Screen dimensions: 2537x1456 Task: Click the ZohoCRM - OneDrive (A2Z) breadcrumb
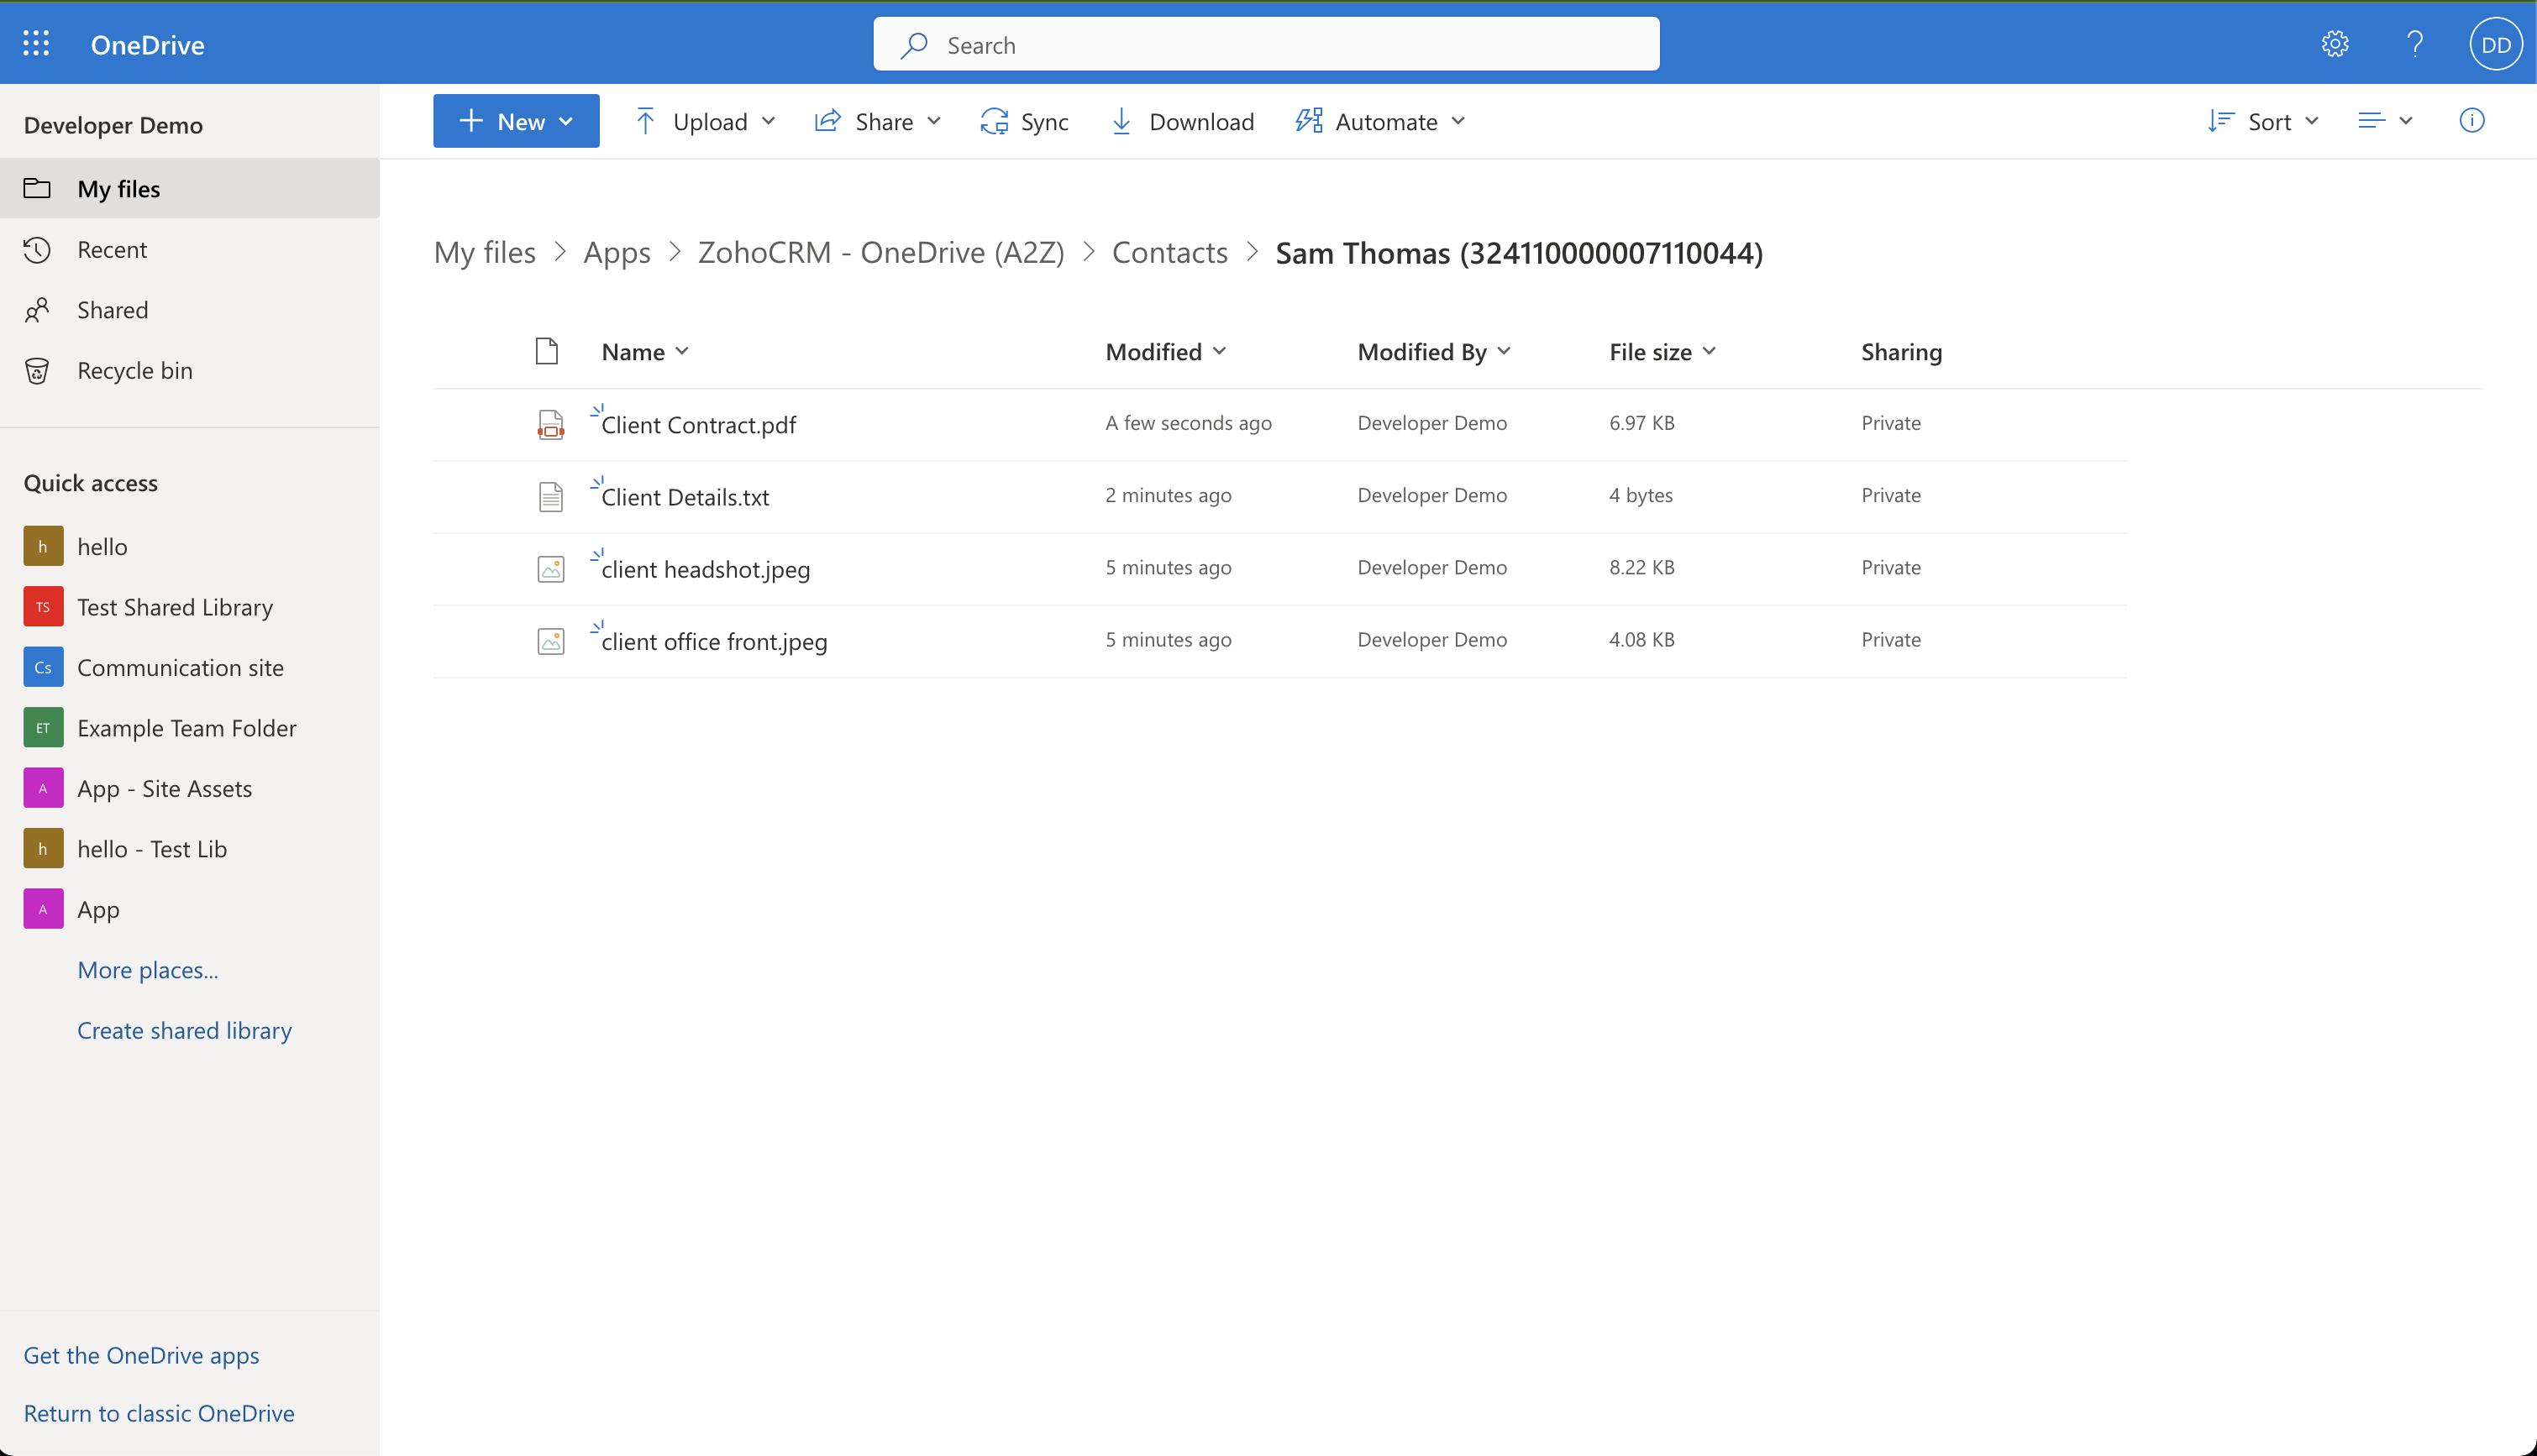(x=880, y=252)
